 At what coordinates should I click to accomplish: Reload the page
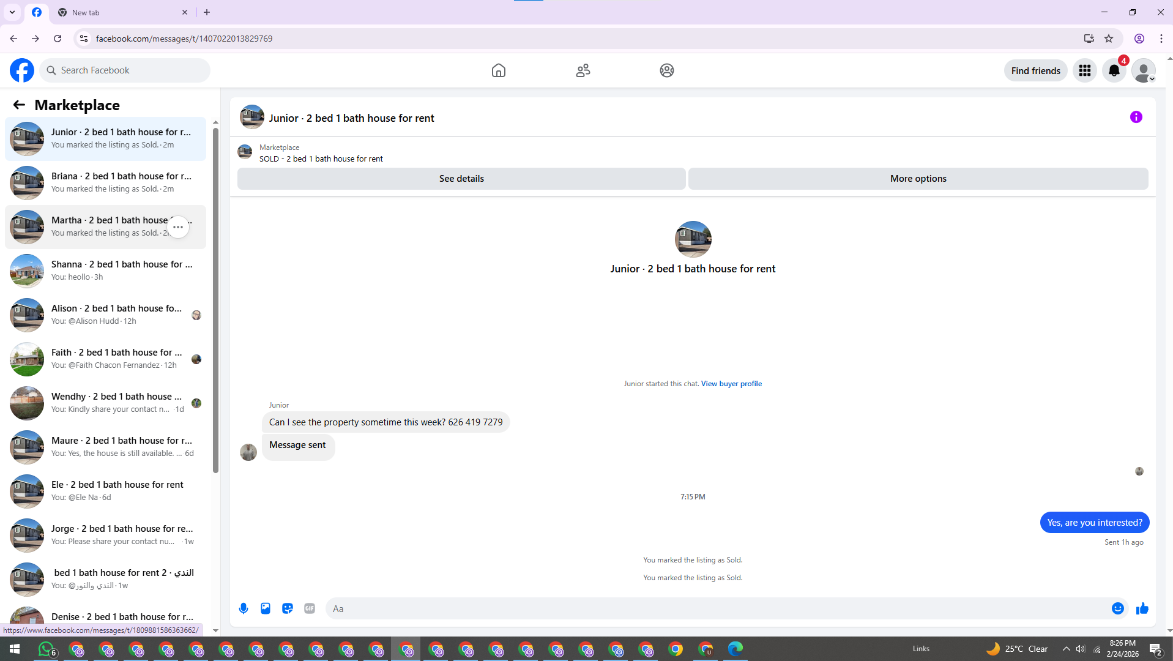(58, 39)
